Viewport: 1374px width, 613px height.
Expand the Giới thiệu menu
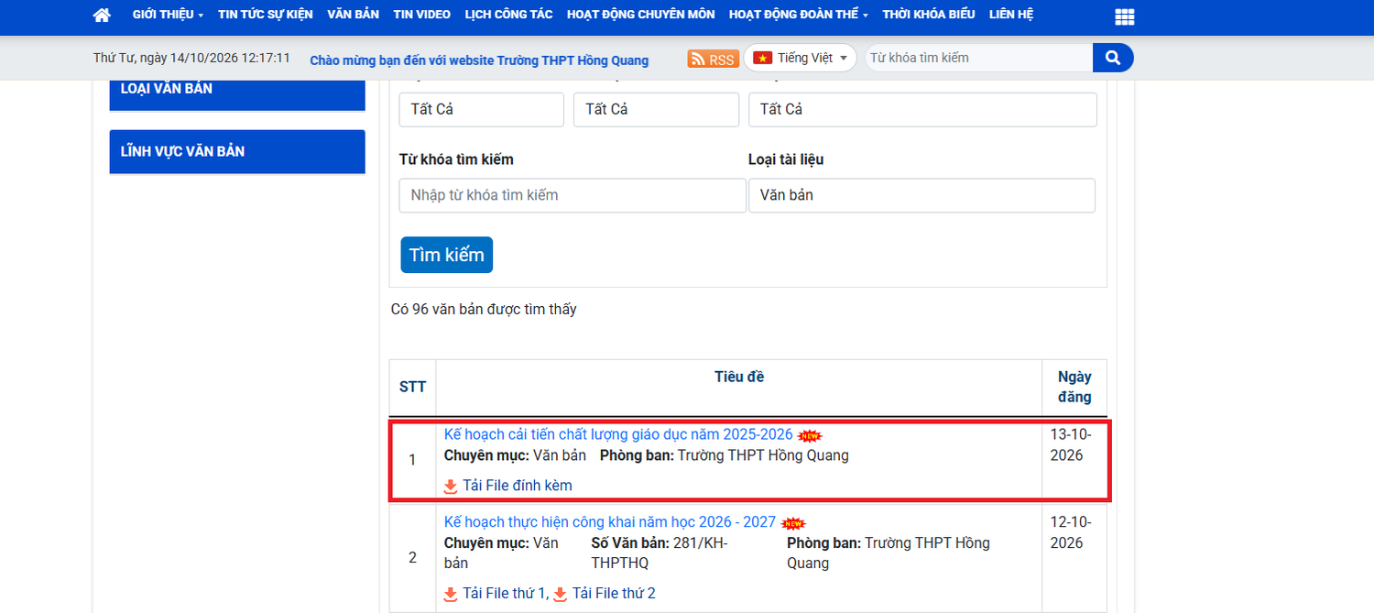coord(168,15)
